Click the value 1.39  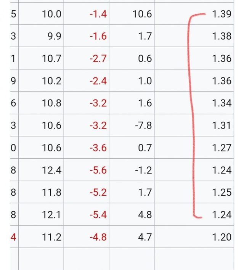coord(222,14)
